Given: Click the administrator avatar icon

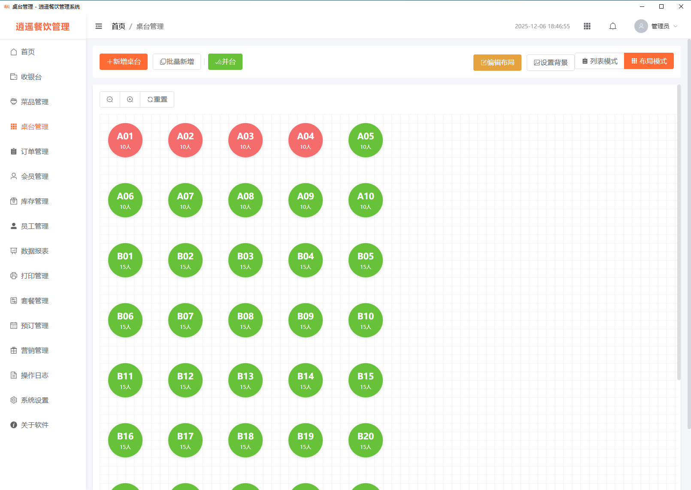Looking at the screenshot, I should [x=641, y=26].
